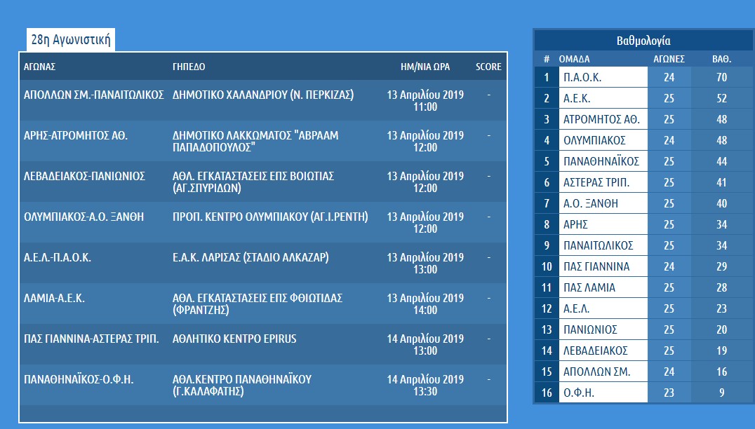Click venue ΑΘΛ.ΚΕΝΤΡΟ ΠΑΝΑΘΗΝΑΪΚΟΥ (Γ.ΚΑΛΑΦΑΤΗΣ)
Screen dimensions: 755x429
click(x=241, y=386)
